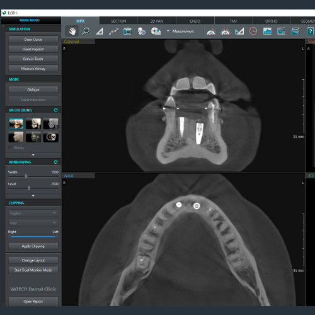Click the CD export icon
Viewport: 315px width, 315px height.
click(x=156, y=31)
